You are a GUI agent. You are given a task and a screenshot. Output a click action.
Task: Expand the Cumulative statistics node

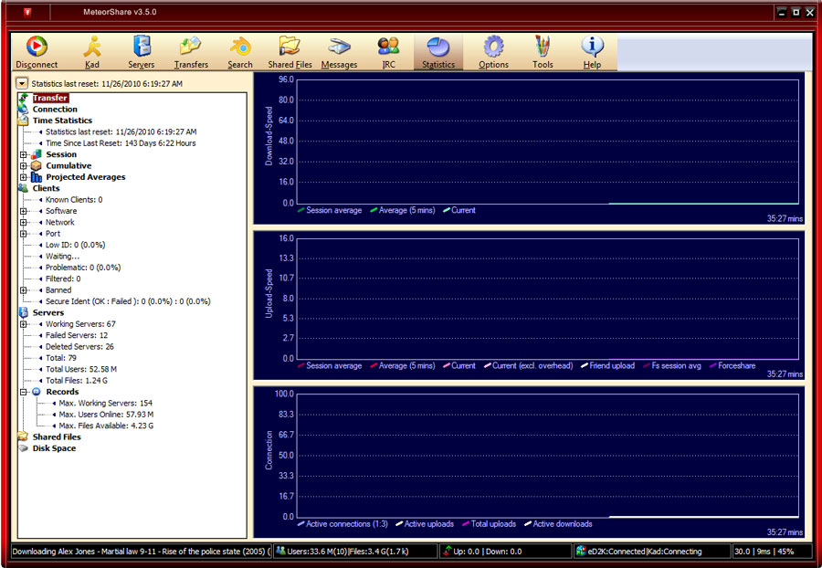click(24, 166)
